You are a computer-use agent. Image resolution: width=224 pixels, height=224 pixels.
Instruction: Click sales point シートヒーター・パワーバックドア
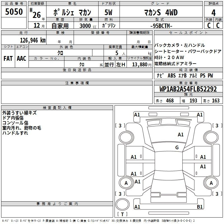(x=188, y=52)
